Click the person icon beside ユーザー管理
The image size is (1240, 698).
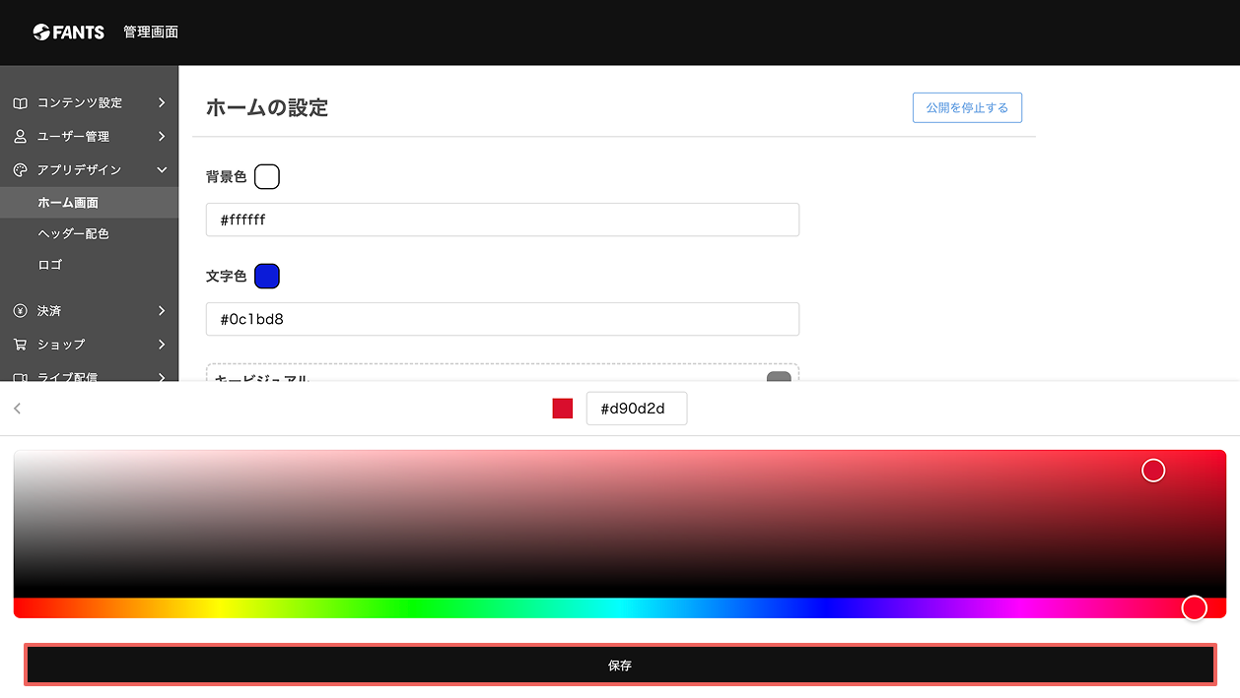[20, 137]
